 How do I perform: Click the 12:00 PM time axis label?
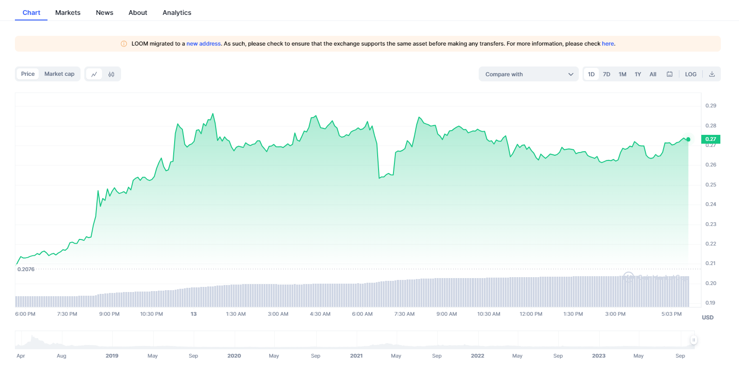pos(531,314)
